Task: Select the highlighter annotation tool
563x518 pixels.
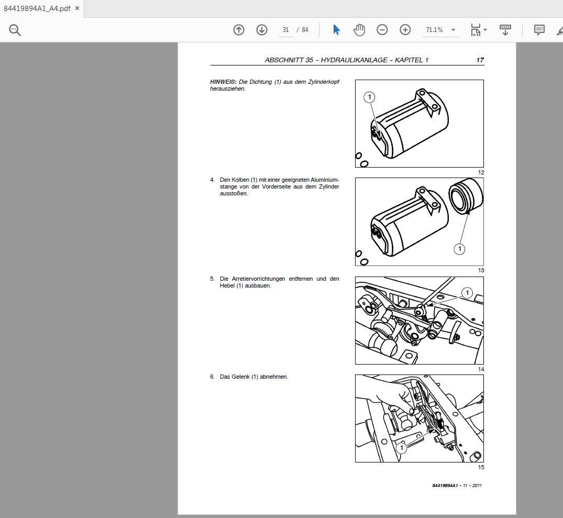Action: pos(560,30)
